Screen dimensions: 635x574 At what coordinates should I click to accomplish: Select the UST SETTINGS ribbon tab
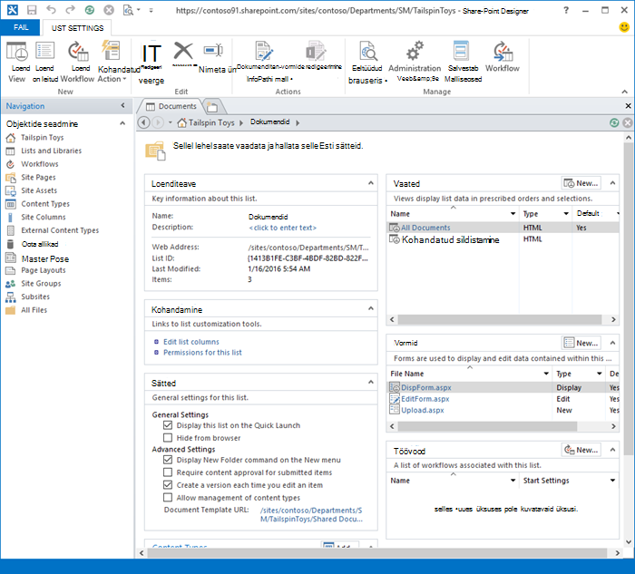[77, 28]
